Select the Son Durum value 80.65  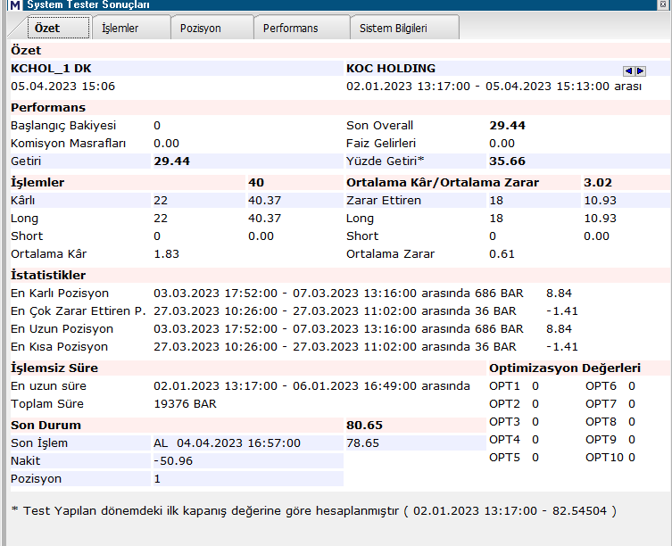pyautogui.click(x=364, y=426)
